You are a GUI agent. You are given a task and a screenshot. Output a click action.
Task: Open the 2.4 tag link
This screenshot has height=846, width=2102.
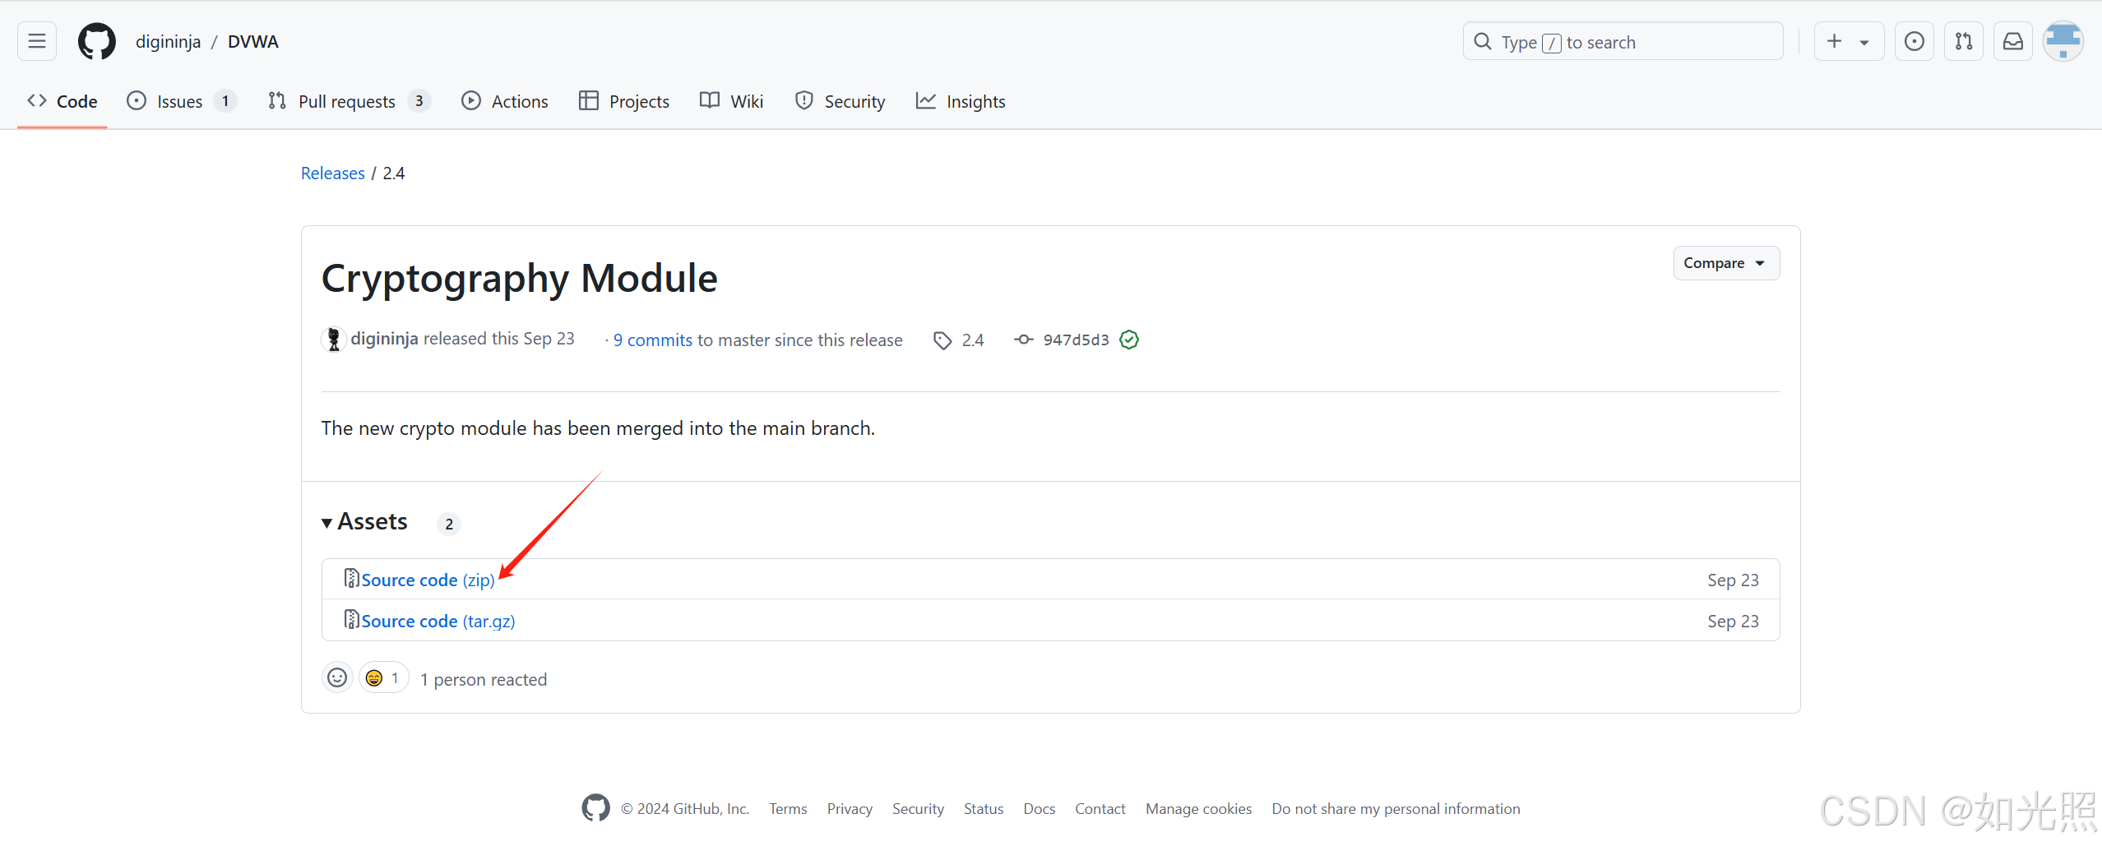pos(973,340)
